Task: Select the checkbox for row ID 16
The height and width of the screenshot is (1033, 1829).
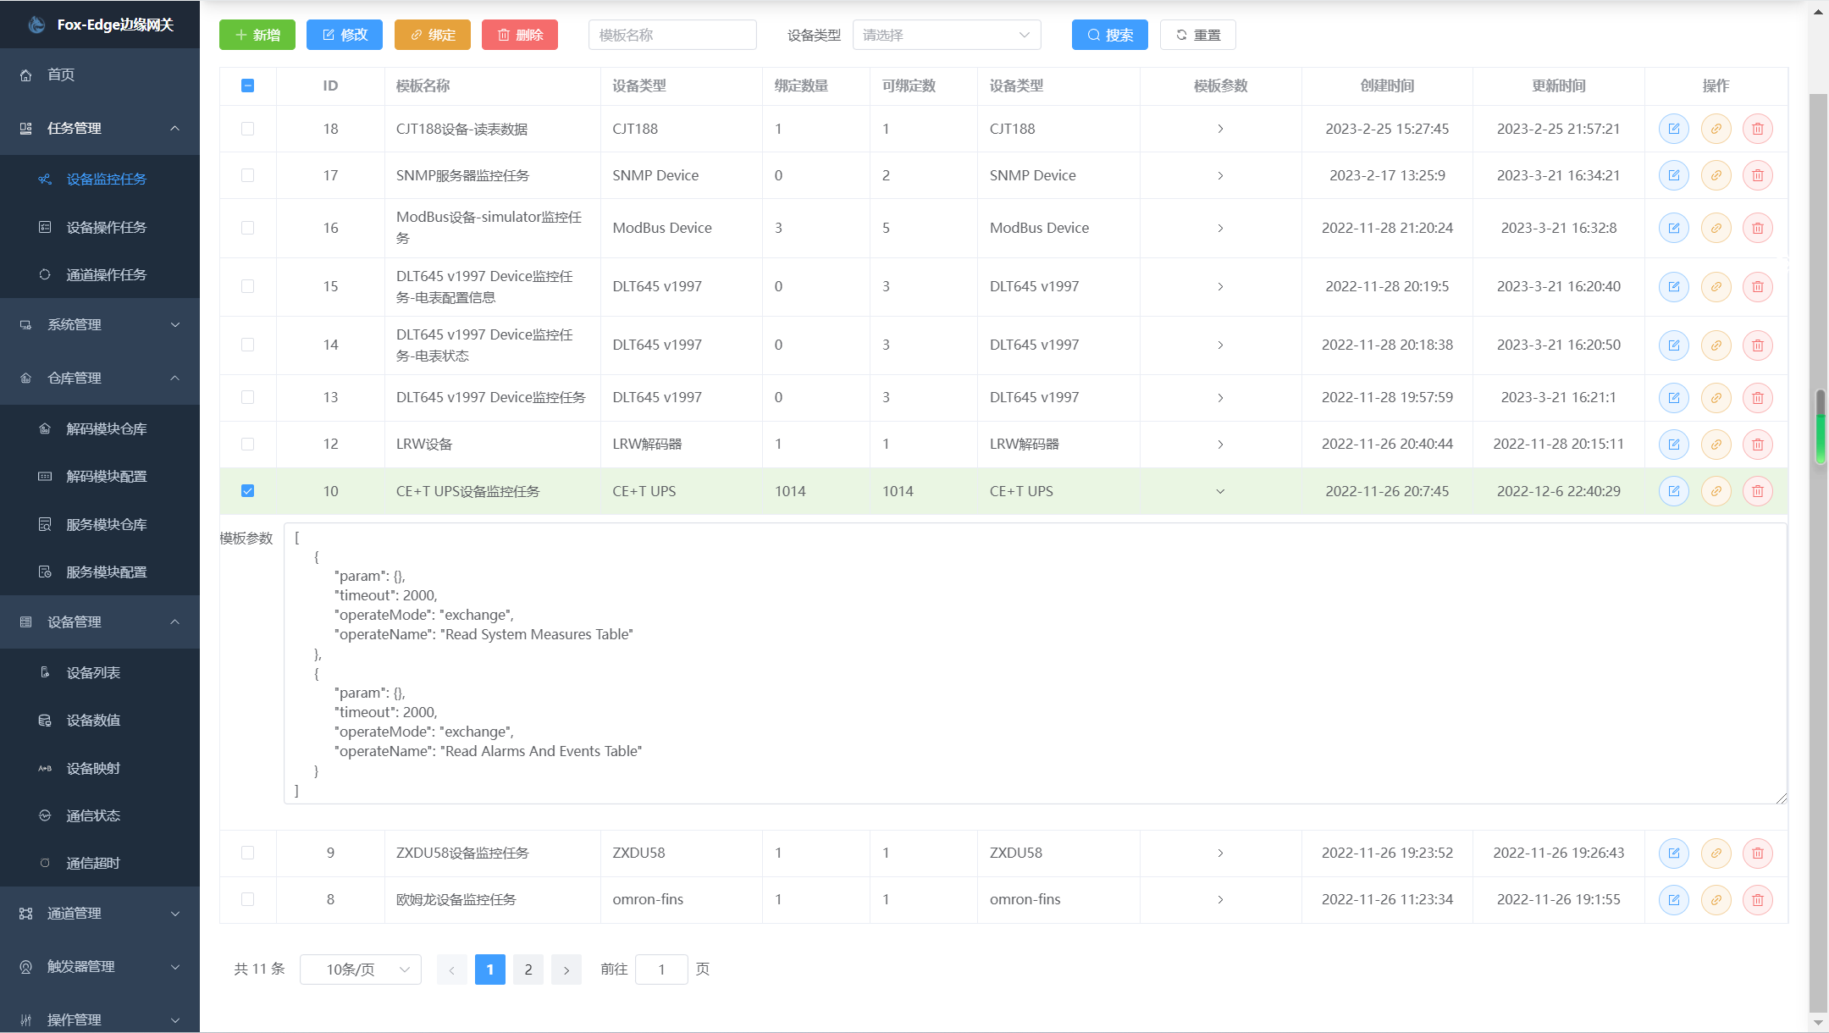Action: [x=247, y=228]
